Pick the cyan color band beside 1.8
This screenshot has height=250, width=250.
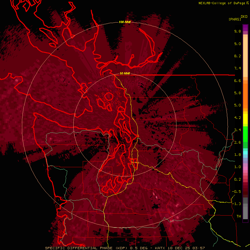[x=245, y=153]
